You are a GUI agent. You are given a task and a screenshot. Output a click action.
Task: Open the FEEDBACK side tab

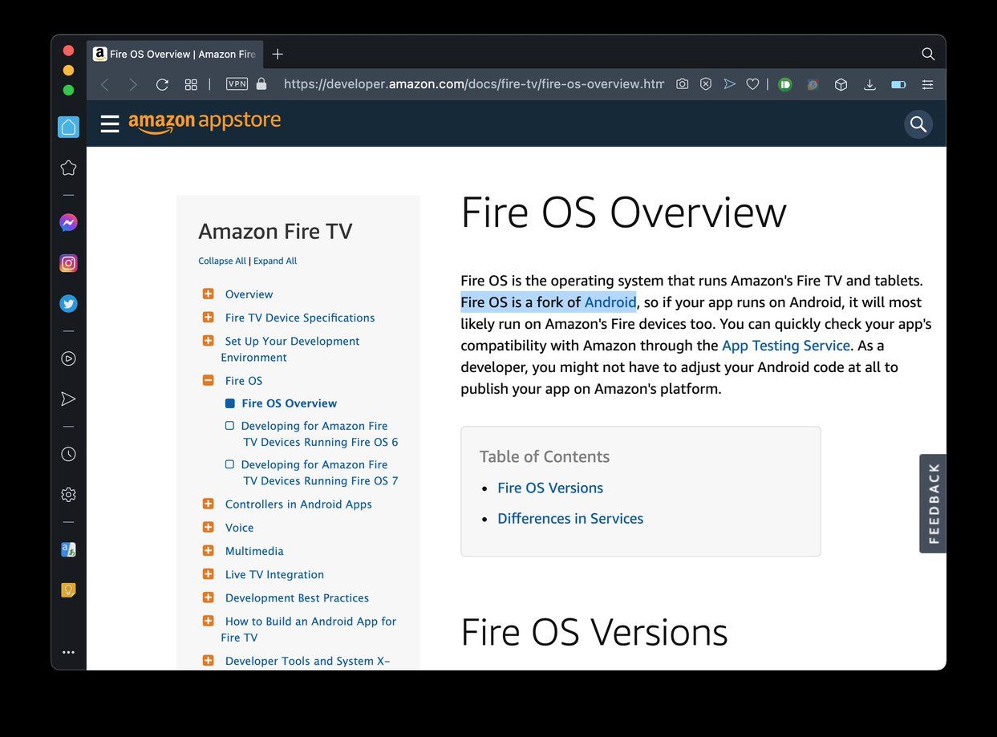pyautogui.click(x=933, y=504)
